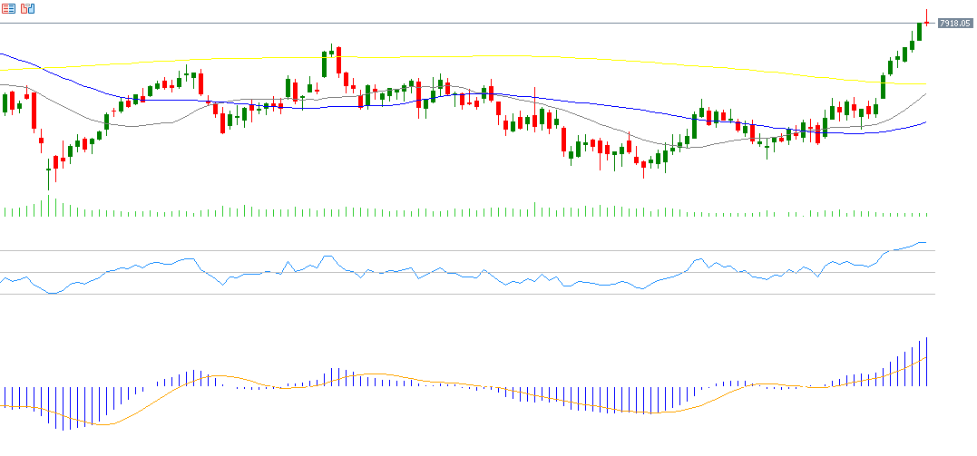Select the lower RSI level line
This screenshot has width=977, height=456.
tap(454, 294)
